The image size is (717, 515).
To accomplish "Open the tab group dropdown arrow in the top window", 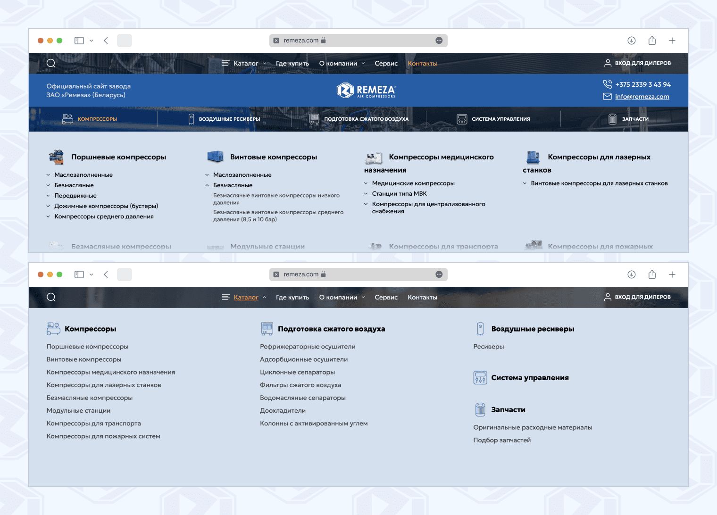I will pyautogui.click(x=92, y=41).
